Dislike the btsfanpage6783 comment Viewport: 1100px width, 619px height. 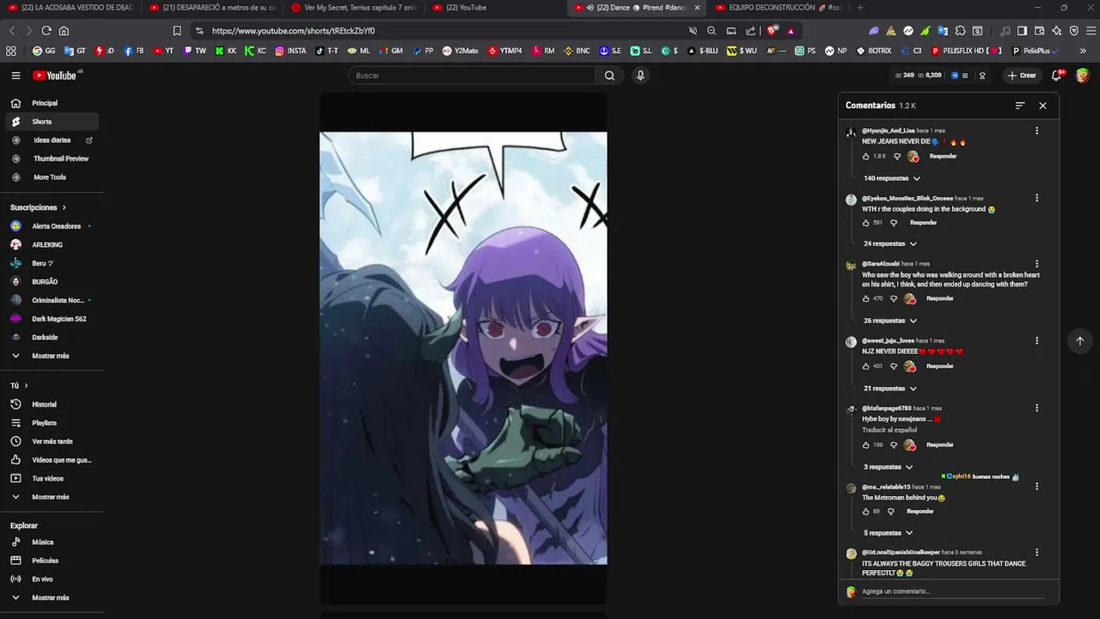pos(894,445)
